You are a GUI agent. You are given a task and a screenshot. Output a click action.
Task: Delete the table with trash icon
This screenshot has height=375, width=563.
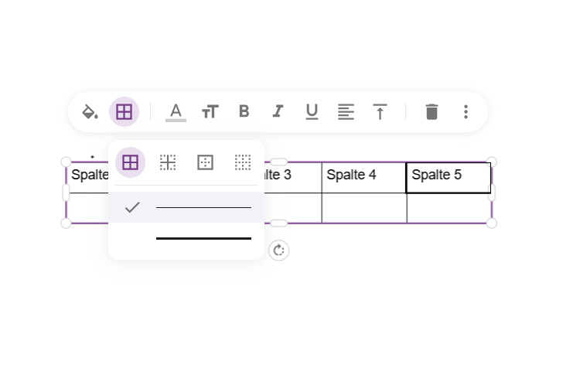tap(432, 111)
